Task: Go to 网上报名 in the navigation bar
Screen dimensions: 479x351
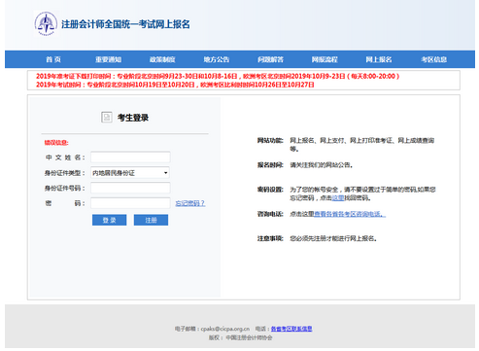Action: tap(379, 59)
